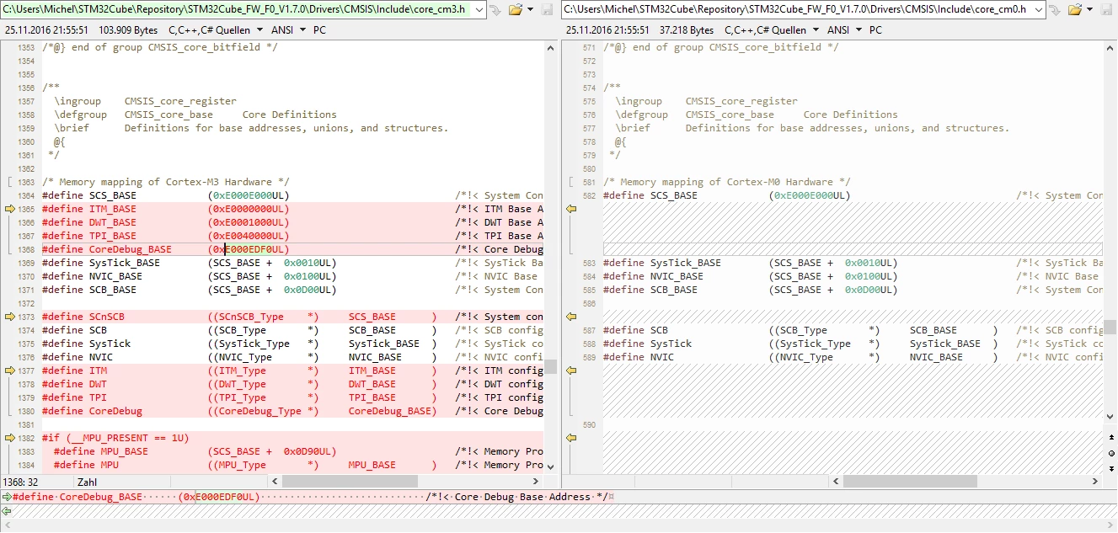
Task: Click left pane horizontal scrollbar thumb
Action: coord(350,482)
